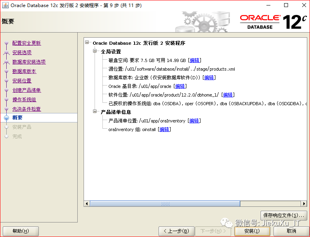Click the 保存响应文件(S)... button
The width and height of the screenshot is (310, 237).
click(284, 215)
